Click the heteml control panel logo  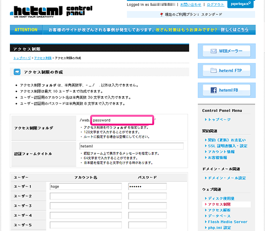(51, 12)
